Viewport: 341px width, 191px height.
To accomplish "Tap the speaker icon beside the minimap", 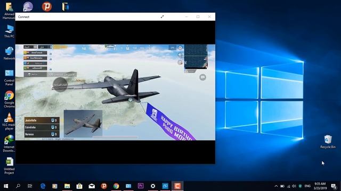I will (180, 55).
